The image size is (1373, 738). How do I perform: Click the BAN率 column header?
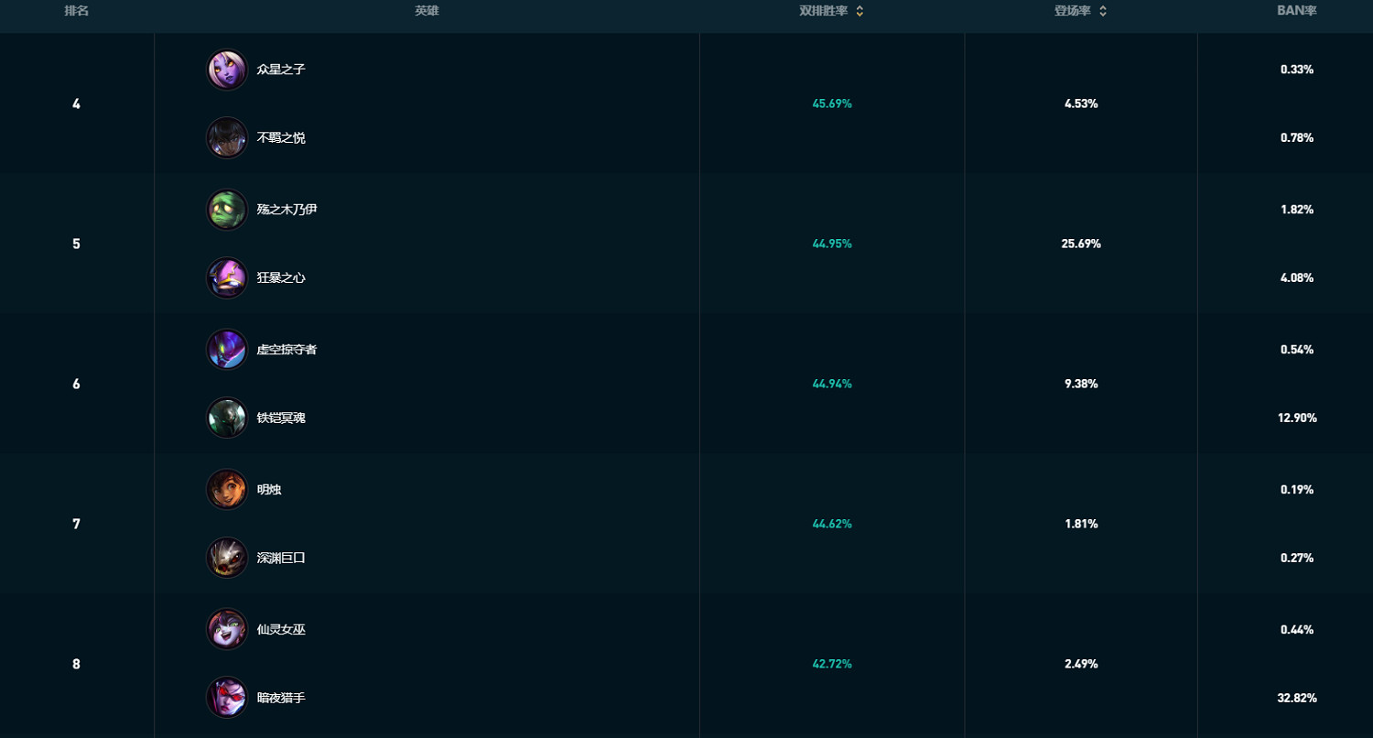(1296, 12)
